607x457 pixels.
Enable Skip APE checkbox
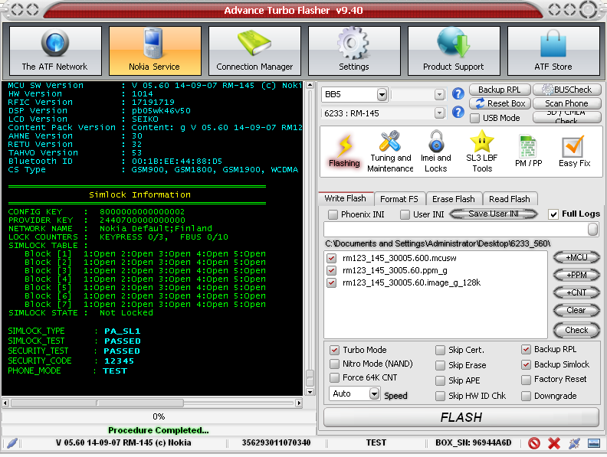[x=440, y=381]
